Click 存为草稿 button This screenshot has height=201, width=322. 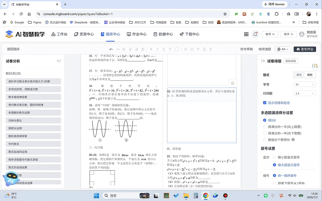pyautogui.click(x=247, y=49)
